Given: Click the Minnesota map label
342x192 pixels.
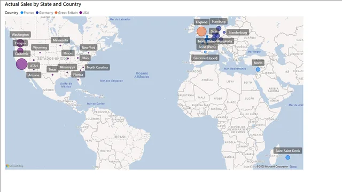Looking at the screenshot, I should [x=60, y=40].
